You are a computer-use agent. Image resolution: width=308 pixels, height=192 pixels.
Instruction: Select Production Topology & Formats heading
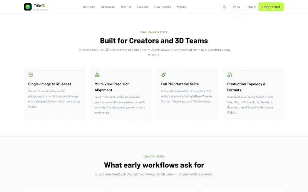246,87
